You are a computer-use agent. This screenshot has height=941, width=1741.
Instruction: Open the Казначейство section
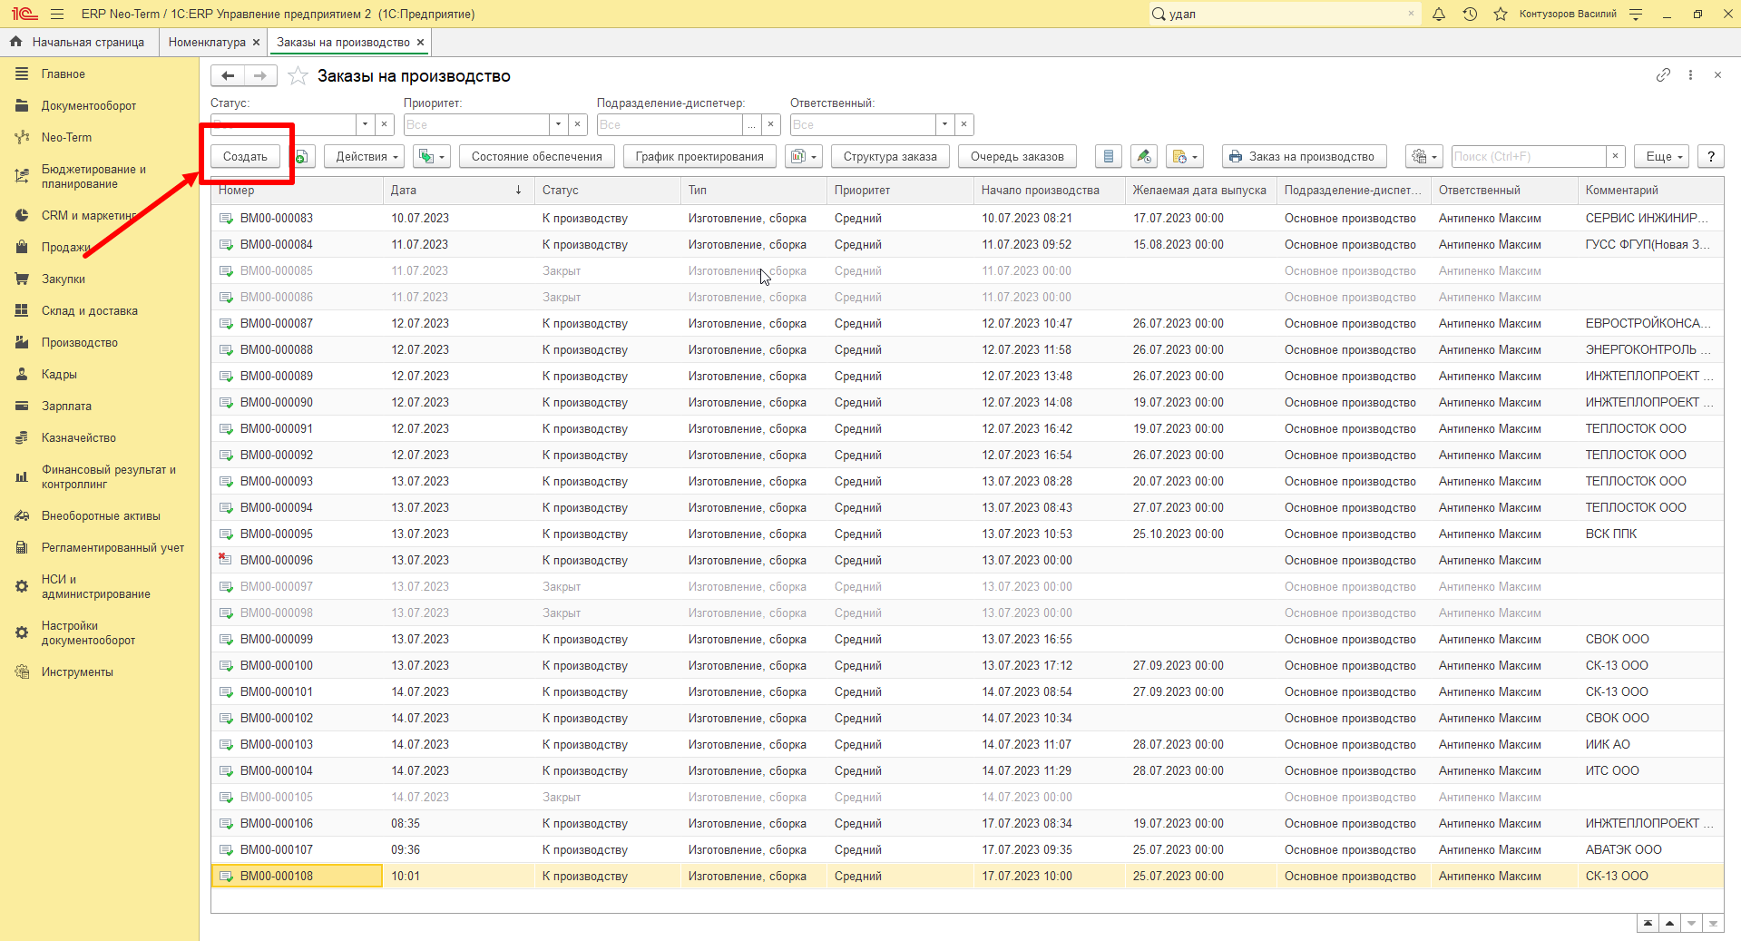[x=79, y=437]
